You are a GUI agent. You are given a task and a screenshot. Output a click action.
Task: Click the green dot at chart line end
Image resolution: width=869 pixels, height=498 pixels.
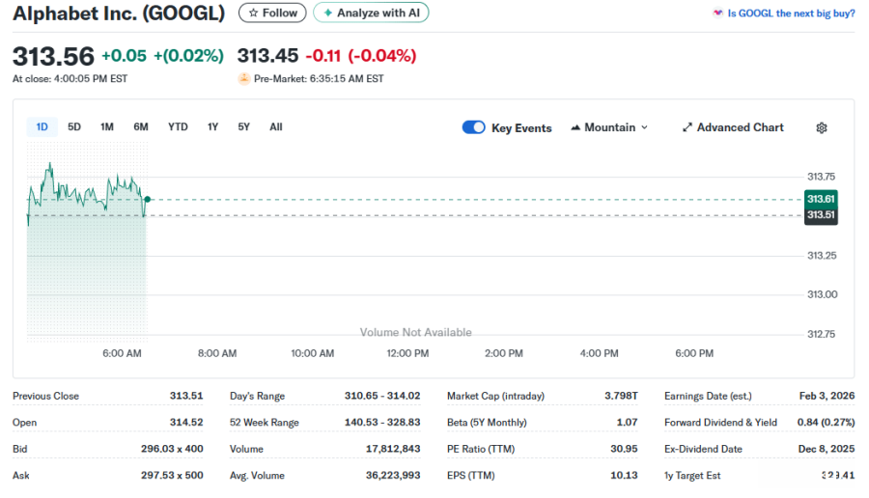[147, 199]
